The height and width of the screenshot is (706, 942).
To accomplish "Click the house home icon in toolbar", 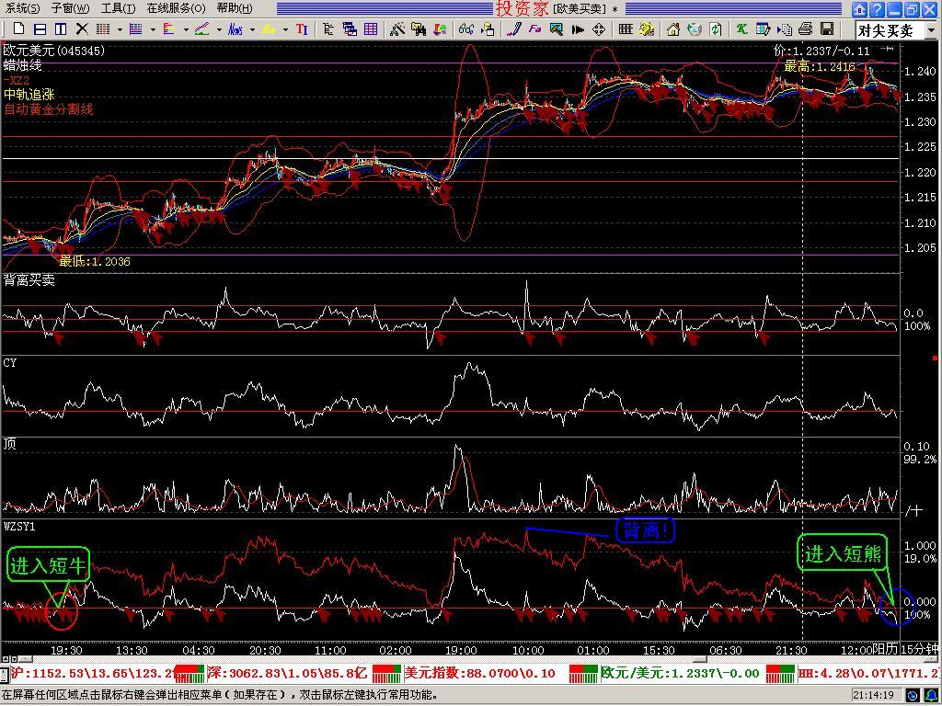I will click(x=673, y=28).
